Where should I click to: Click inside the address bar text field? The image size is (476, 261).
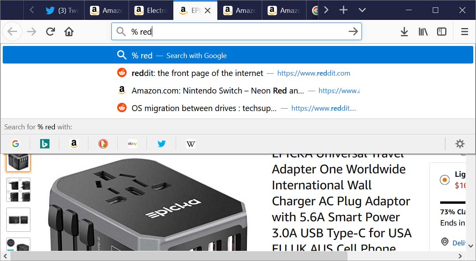click(237, 32)
